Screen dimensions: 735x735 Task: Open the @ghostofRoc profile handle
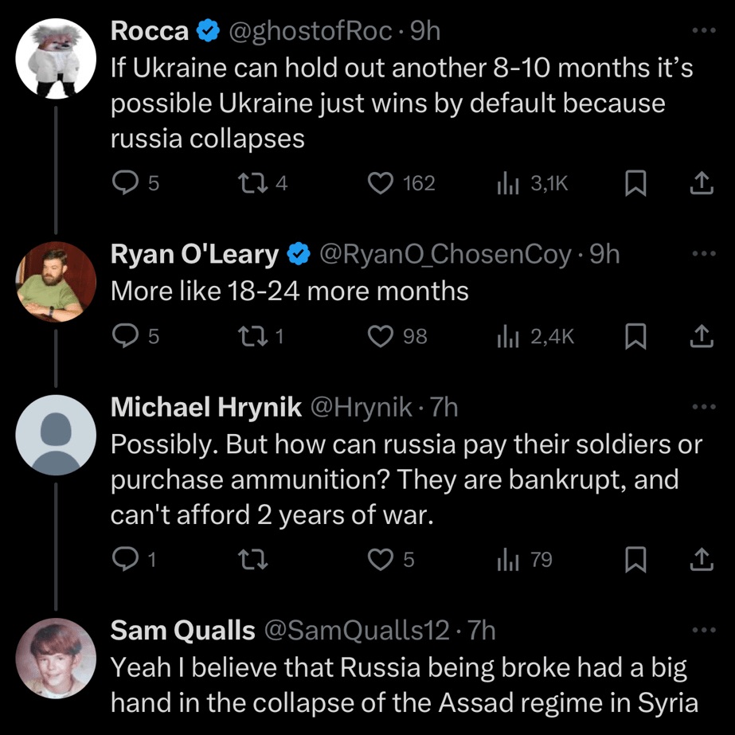311,31
